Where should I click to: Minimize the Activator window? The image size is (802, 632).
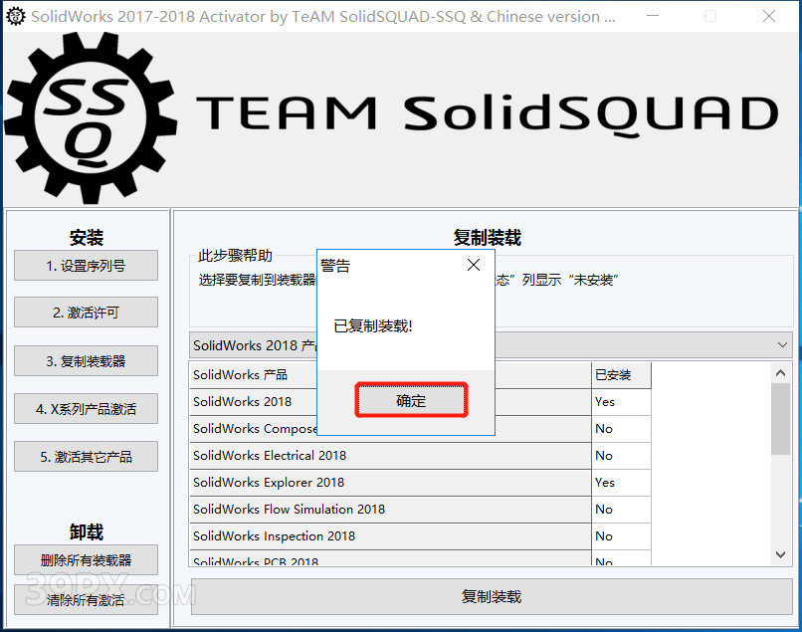pos(651,17)
